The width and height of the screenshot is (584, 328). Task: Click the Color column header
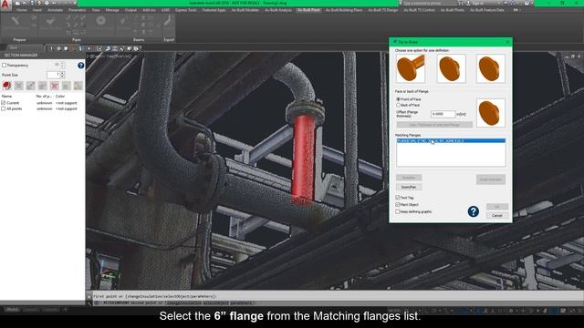coord(60,97)
